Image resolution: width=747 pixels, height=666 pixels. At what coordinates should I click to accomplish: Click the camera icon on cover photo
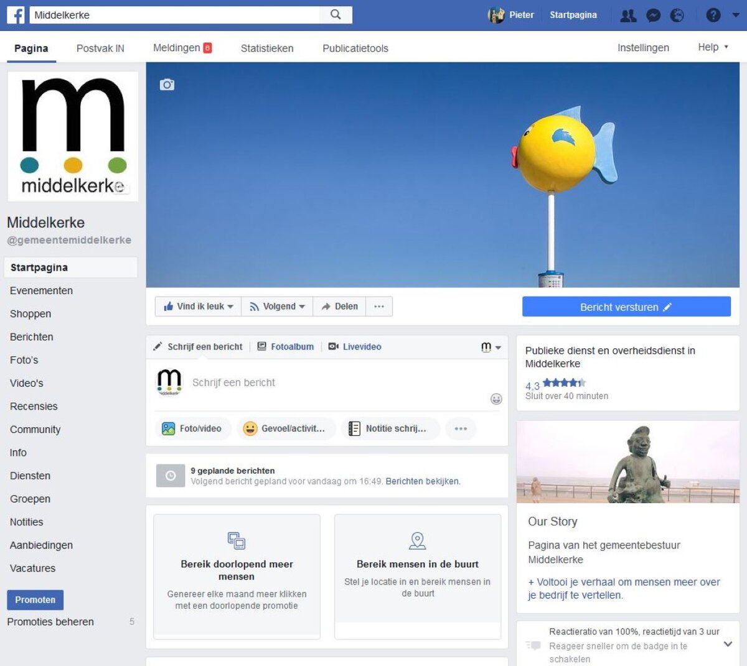click(167, 85)
